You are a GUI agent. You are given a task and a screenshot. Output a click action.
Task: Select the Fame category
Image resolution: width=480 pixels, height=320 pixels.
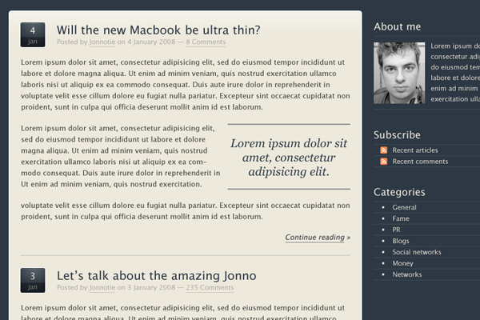401,218
